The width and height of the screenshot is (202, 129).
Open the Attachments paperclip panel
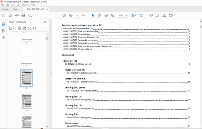coord(3,38)
